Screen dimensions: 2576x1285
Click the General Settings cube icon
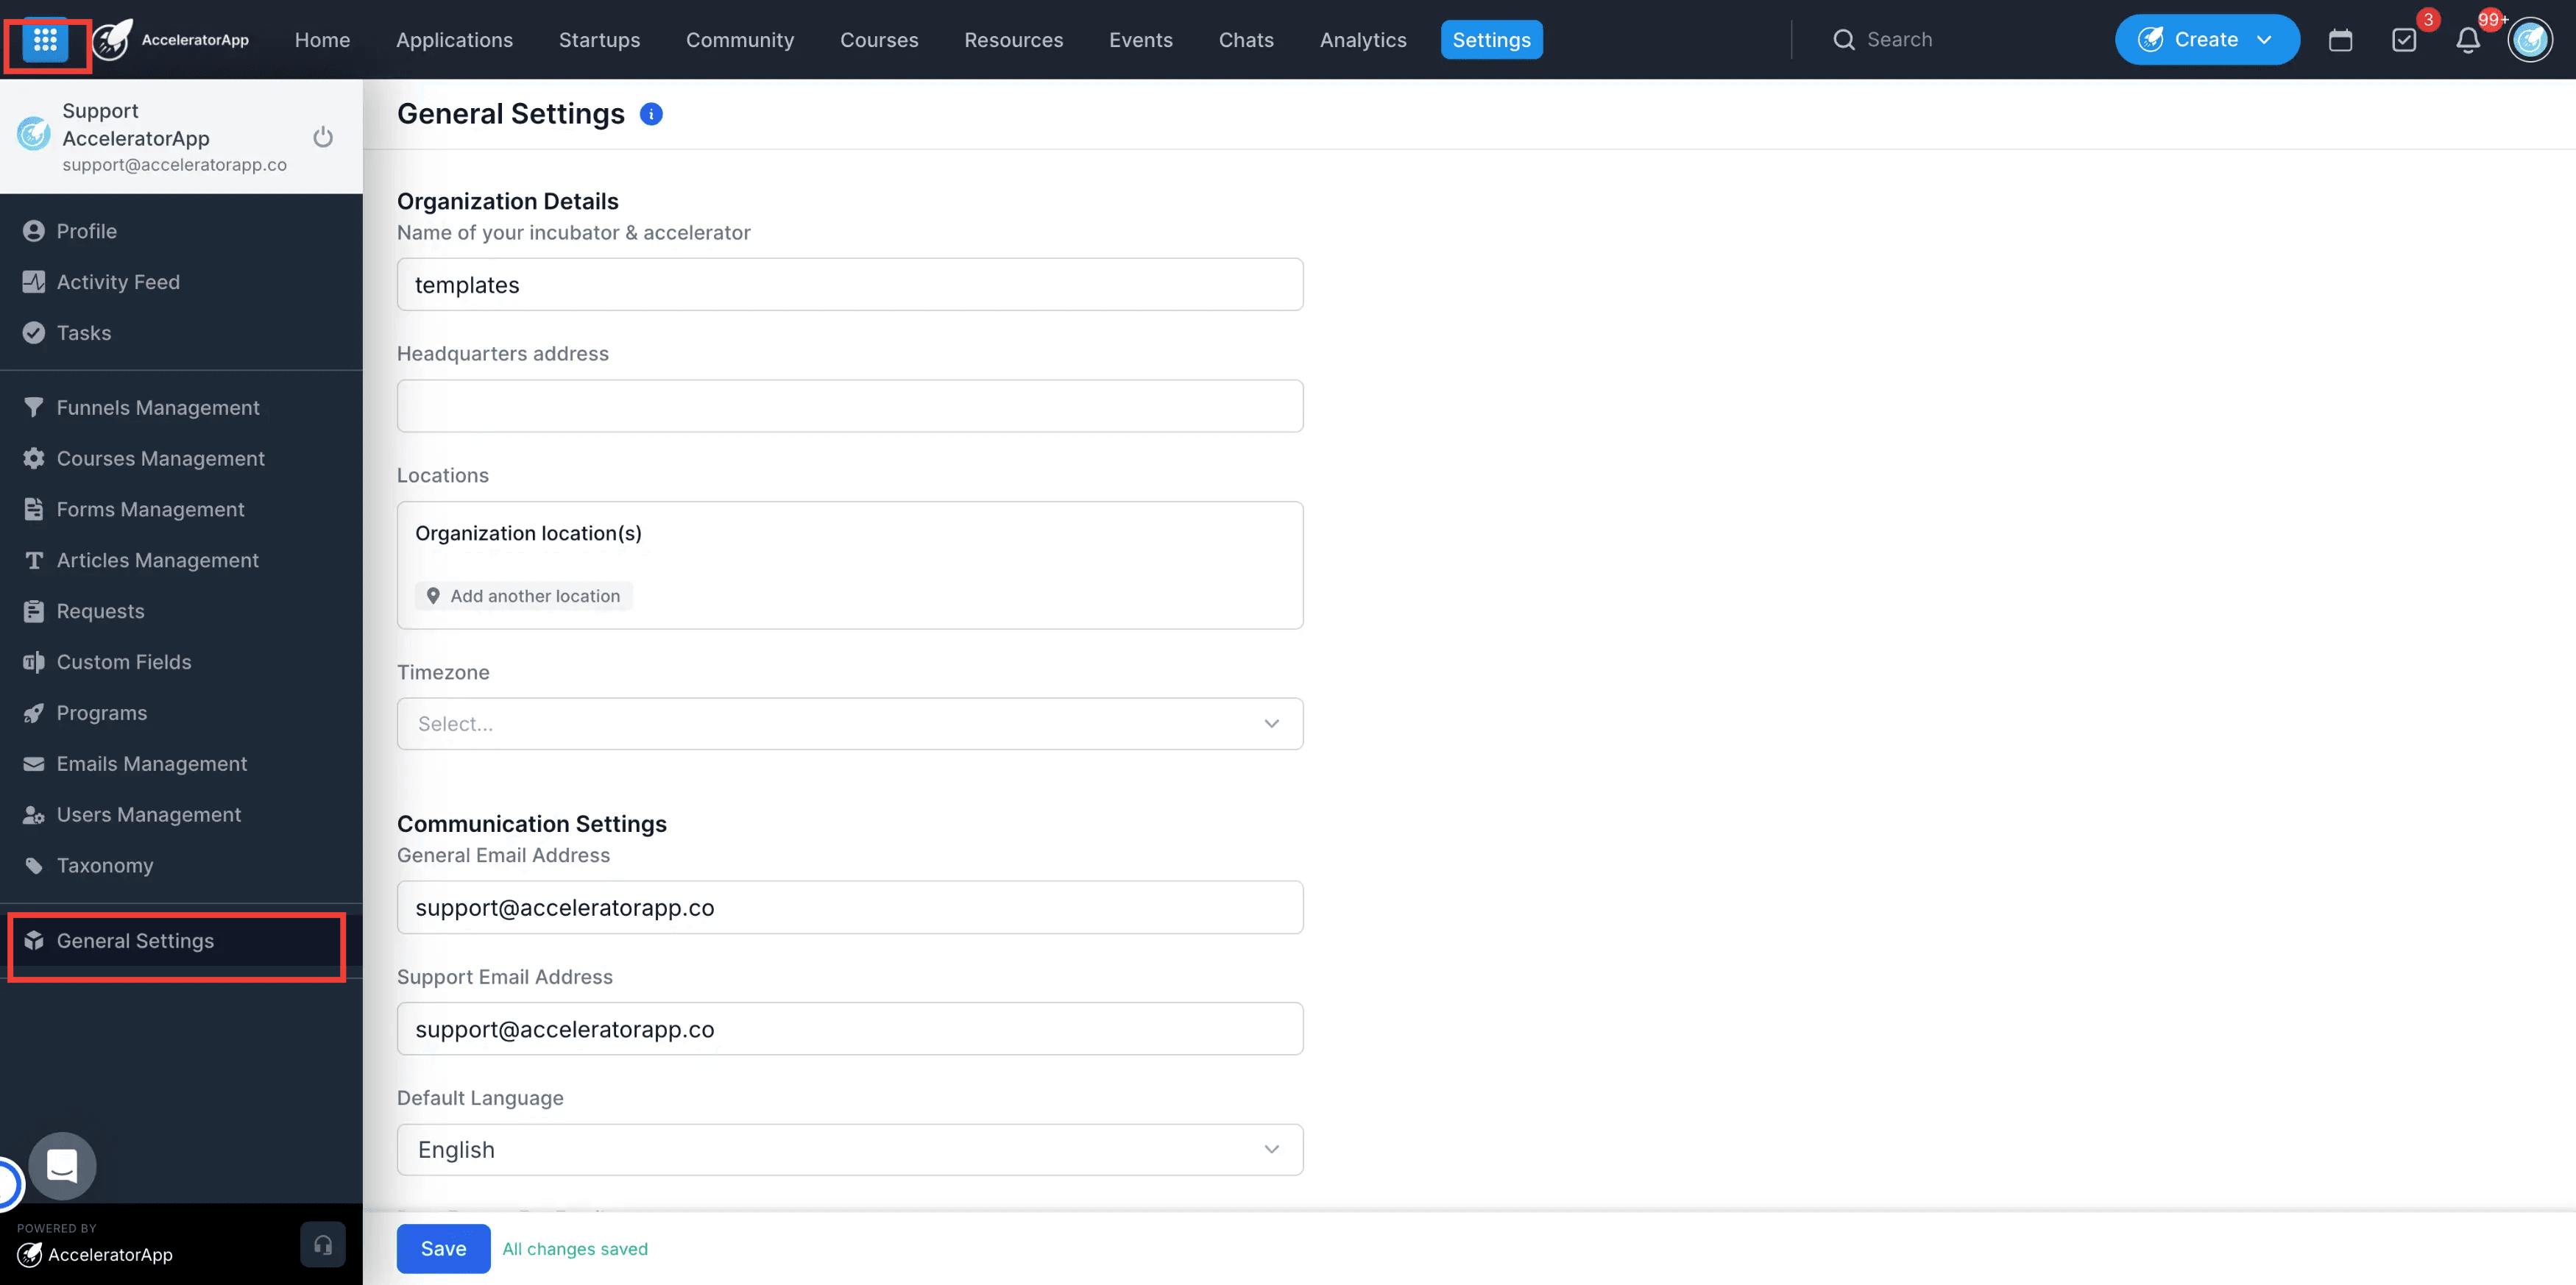tap(34, 940)
